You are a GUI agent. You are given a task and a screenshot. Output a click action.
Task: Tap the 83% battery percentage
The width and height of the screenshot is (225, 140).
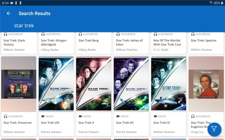pyautogui.click(x=217, y=3)
